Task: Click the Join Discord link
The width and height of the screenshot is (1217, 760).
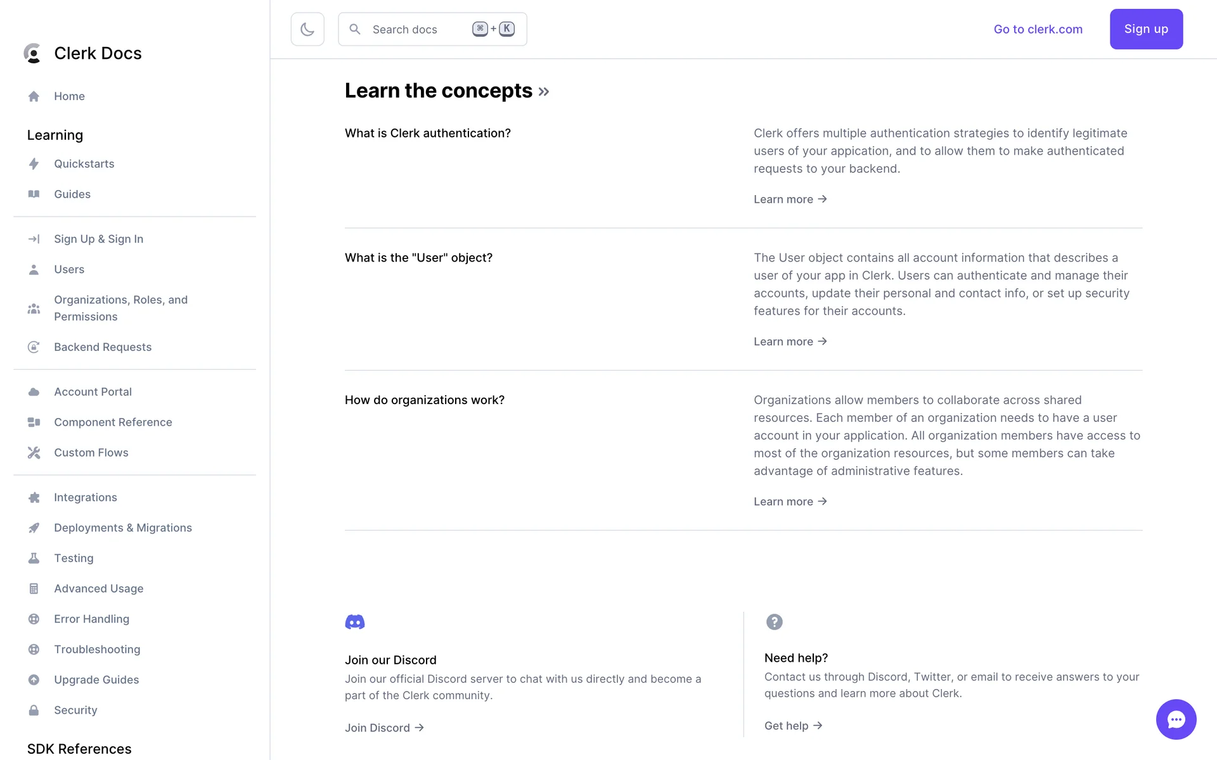Action: (384, 728)
